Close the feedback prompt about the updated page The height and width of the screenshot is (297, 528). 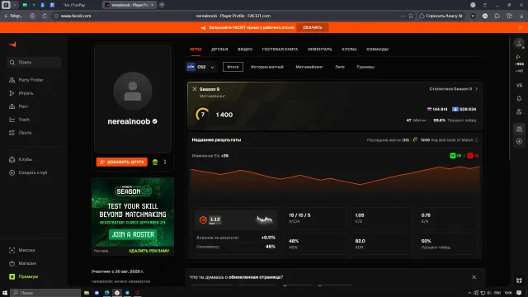click(x=474, y=277)
